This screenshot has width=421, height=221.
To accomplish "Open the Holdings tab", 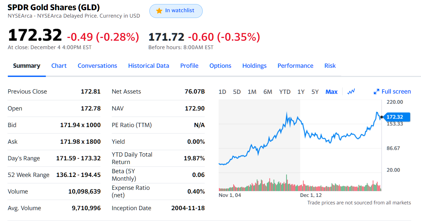I will pyautogui.click(x=255, y=66).
